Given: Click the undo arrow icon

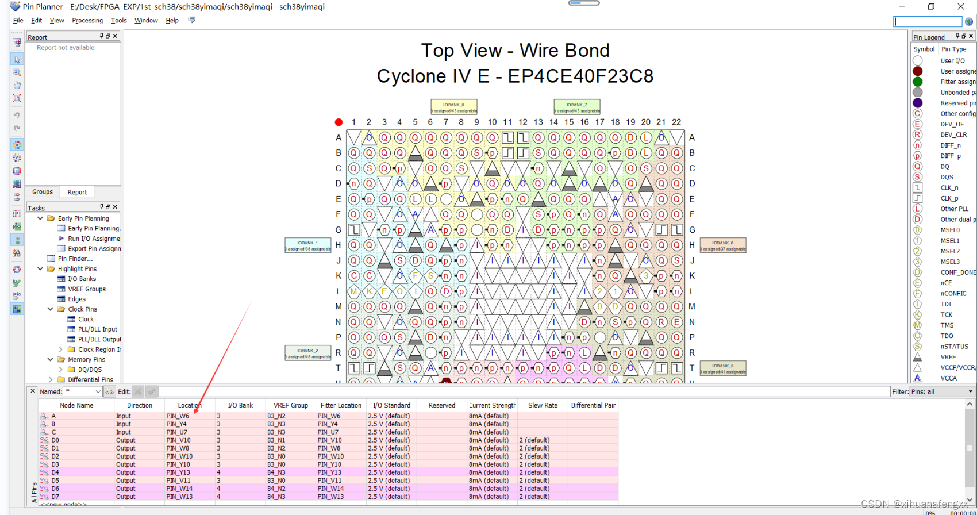Looking at the screenshot, I should (x=17, y=115).
